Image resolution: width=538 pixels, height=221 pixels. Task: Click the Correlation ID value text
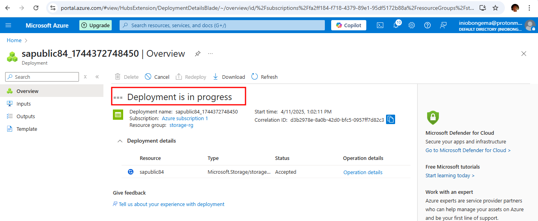(x=337, y=120)
